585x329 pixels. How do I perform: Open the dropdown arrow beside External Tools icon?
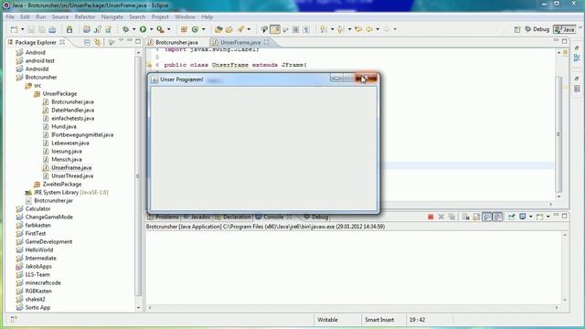pyautogui.click(x=168, y=29)
